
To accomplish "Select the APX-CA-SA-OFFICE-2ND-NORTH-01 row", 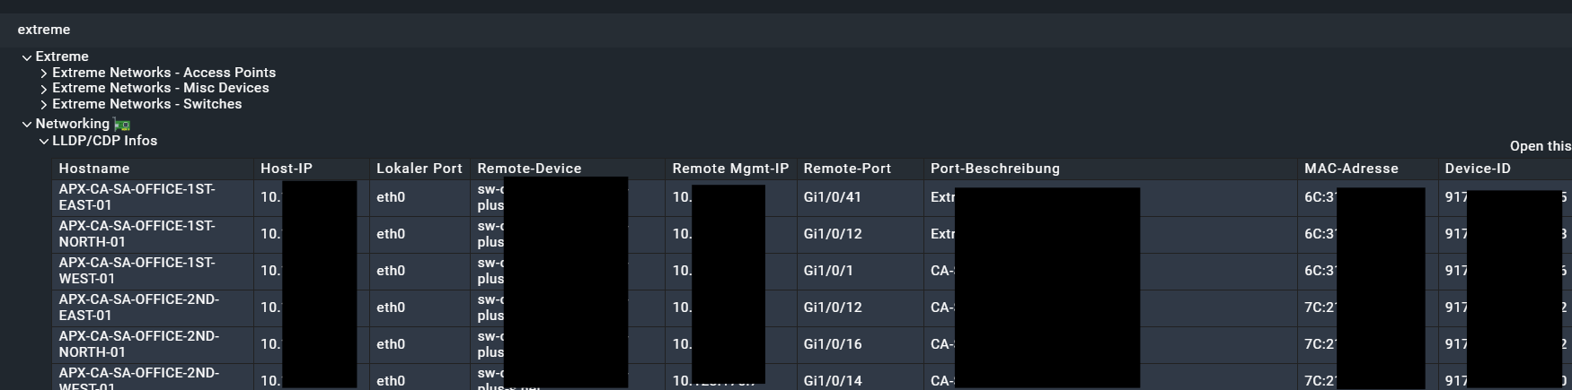I will click(x=138, y=344).
